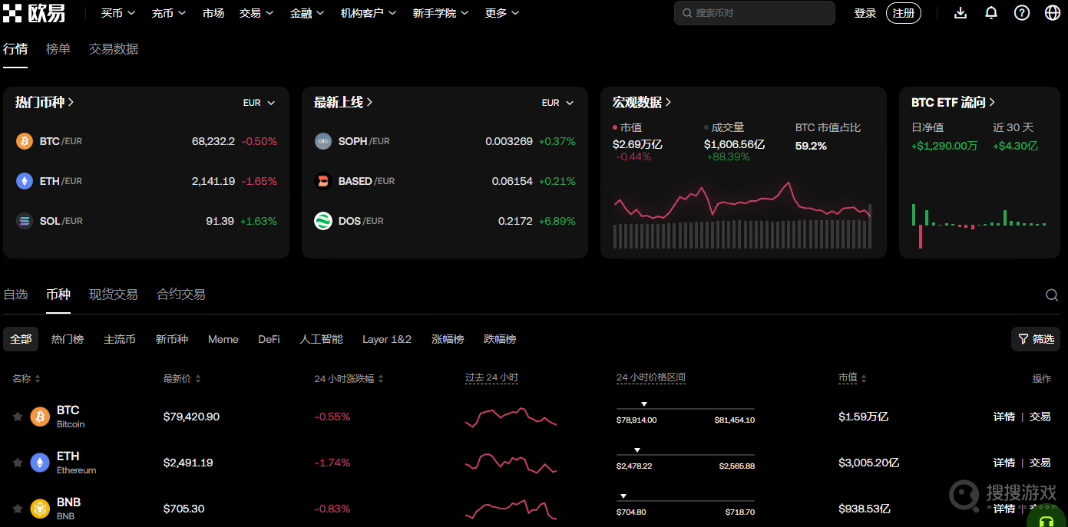This screenshot has height=527, width=1068.
Task: Select the 跌幅榜 filter
Action: [x=500, y=339]
